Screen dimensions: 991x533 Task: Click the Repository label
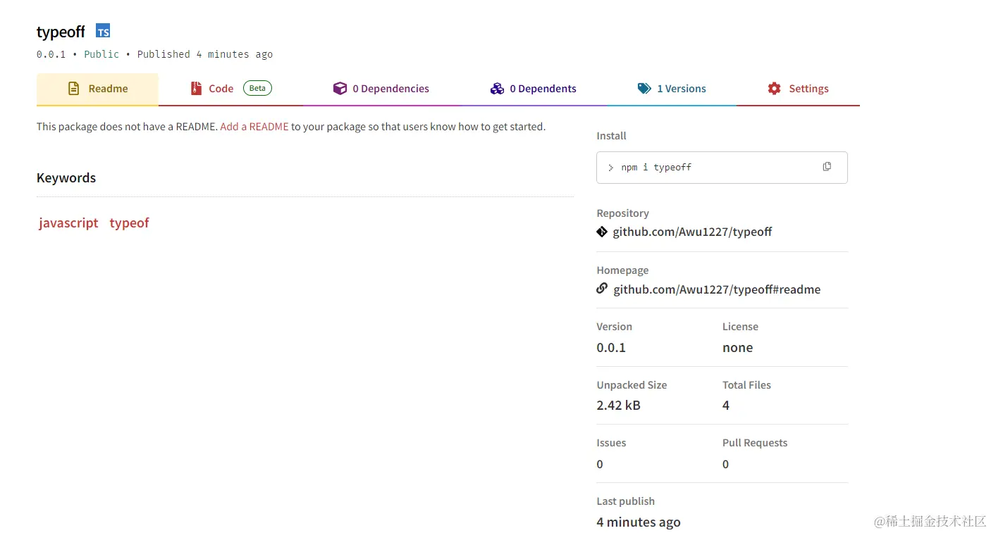tap(622, 213)
